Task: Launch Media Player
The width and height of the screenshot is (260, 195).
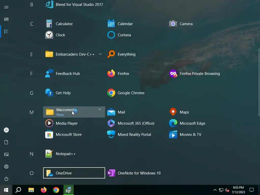Action: (x=74, y=123)
